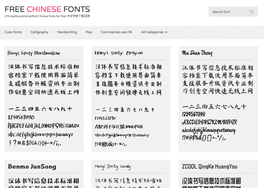Open the Calligraphy category
Image resolution: width=264 pixels, height=188 pixels.
pyautogui.click(x=39, y=32)
